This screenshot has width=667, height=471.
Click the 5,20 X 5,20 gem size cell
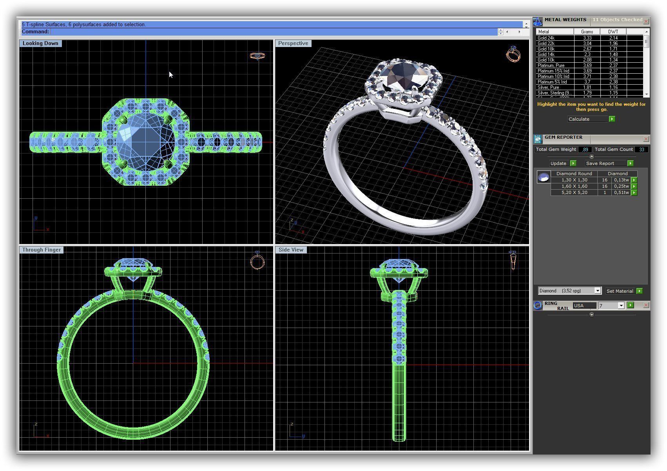pos(574,193)
